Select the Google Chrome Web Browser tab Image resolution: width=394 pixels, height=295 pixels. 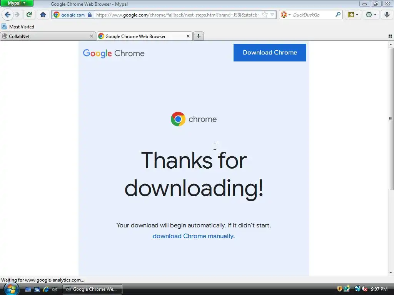[145, 36]
